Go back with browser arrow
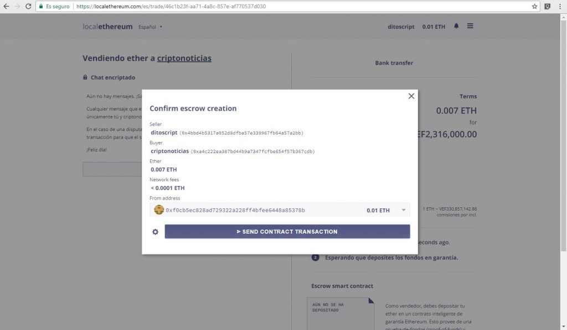The image size is (567, 330). point(6,7)
